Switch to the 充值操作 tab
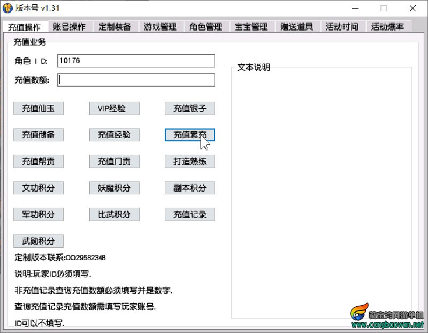428x333 pixels. [x=25, y=27]
